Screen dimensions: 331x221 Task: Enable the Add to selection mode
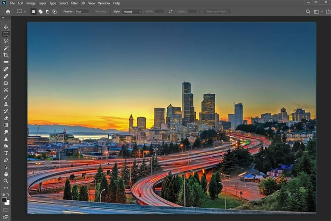click(x=41, y=11)
